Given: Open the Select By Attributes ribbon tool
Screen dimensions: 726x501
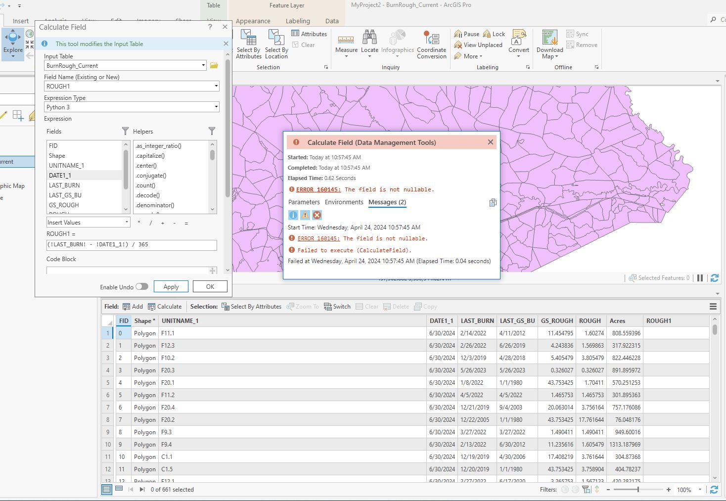Looking at the screenshot, I should pos(248,44).
